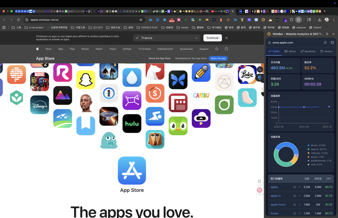
Task: Switch to the Whois tab in WebBar
Action: point(290,52)
